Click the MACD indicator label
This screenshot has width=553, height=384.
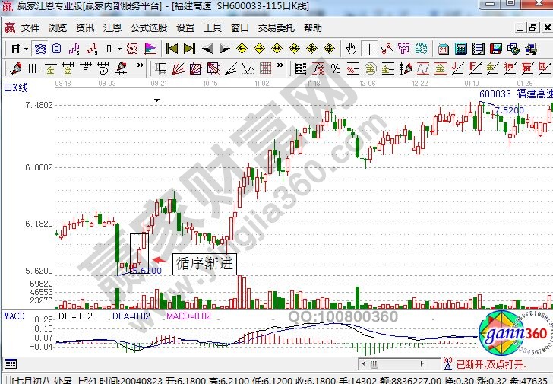[x=13, y=316]
